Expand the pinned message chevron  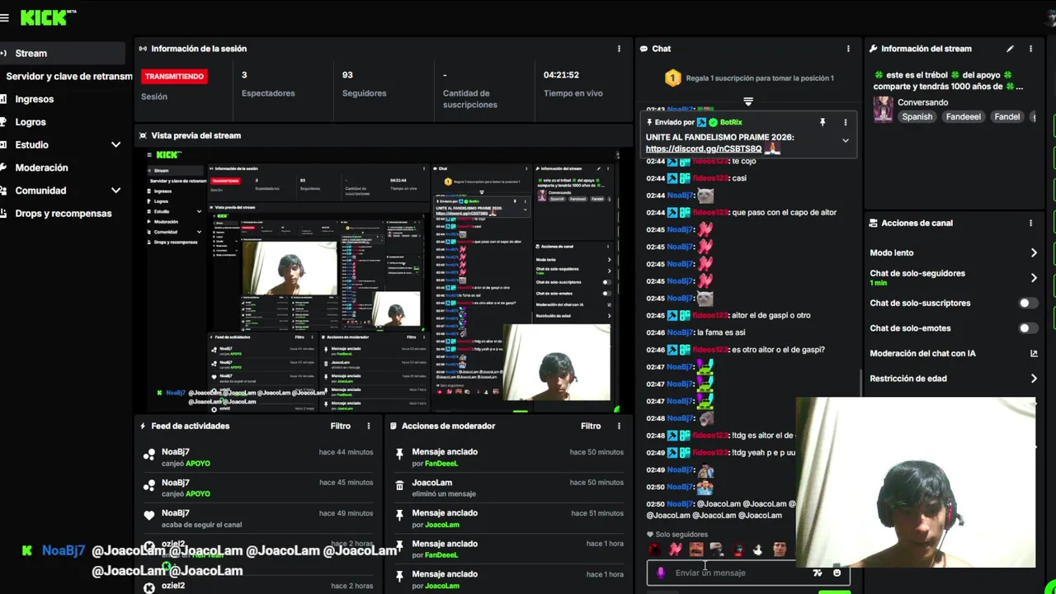845,140
